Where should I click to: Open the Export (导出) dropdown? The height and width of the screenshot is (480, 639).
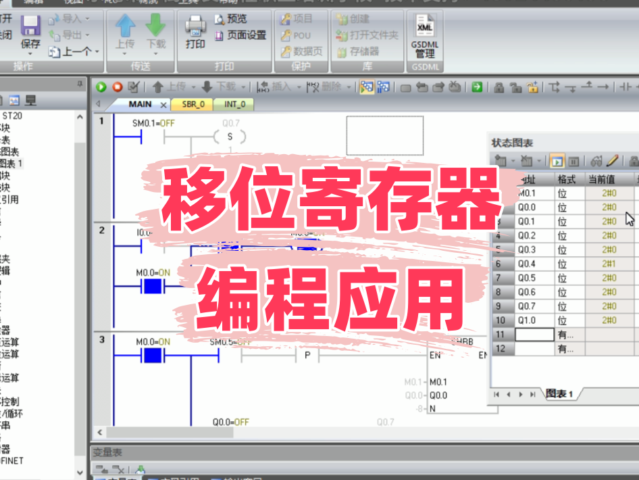coord(87,35)
